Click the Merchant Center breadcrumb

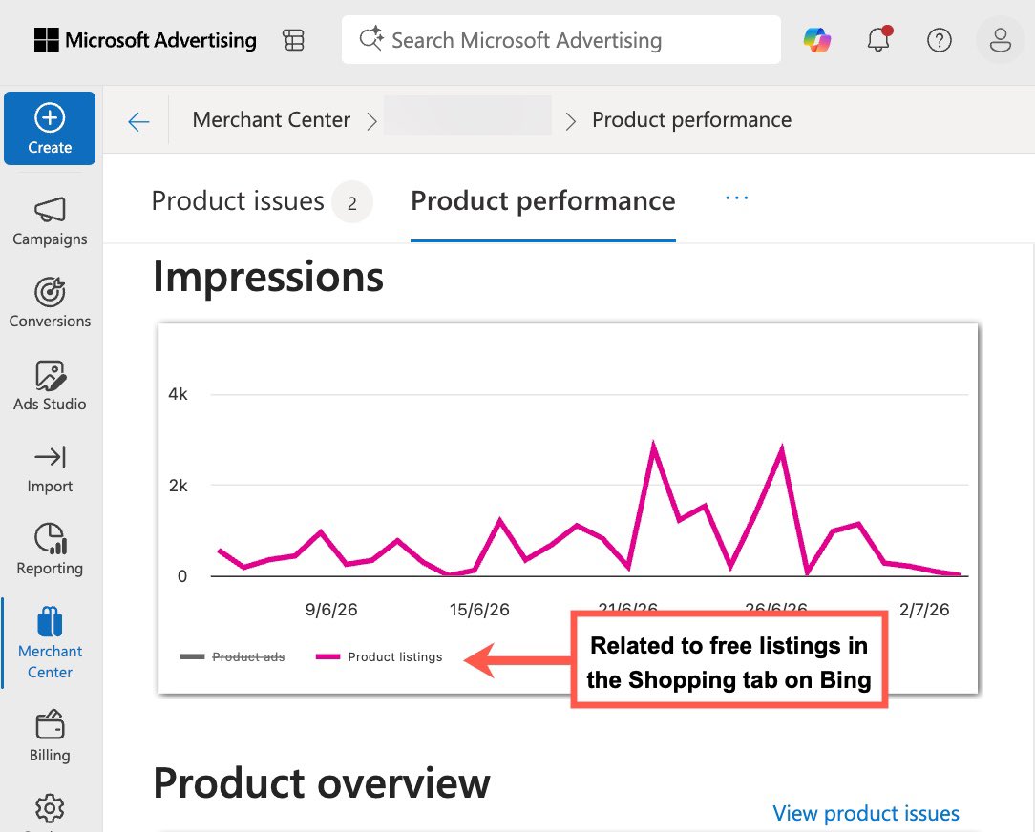click(x=271, y=119)
